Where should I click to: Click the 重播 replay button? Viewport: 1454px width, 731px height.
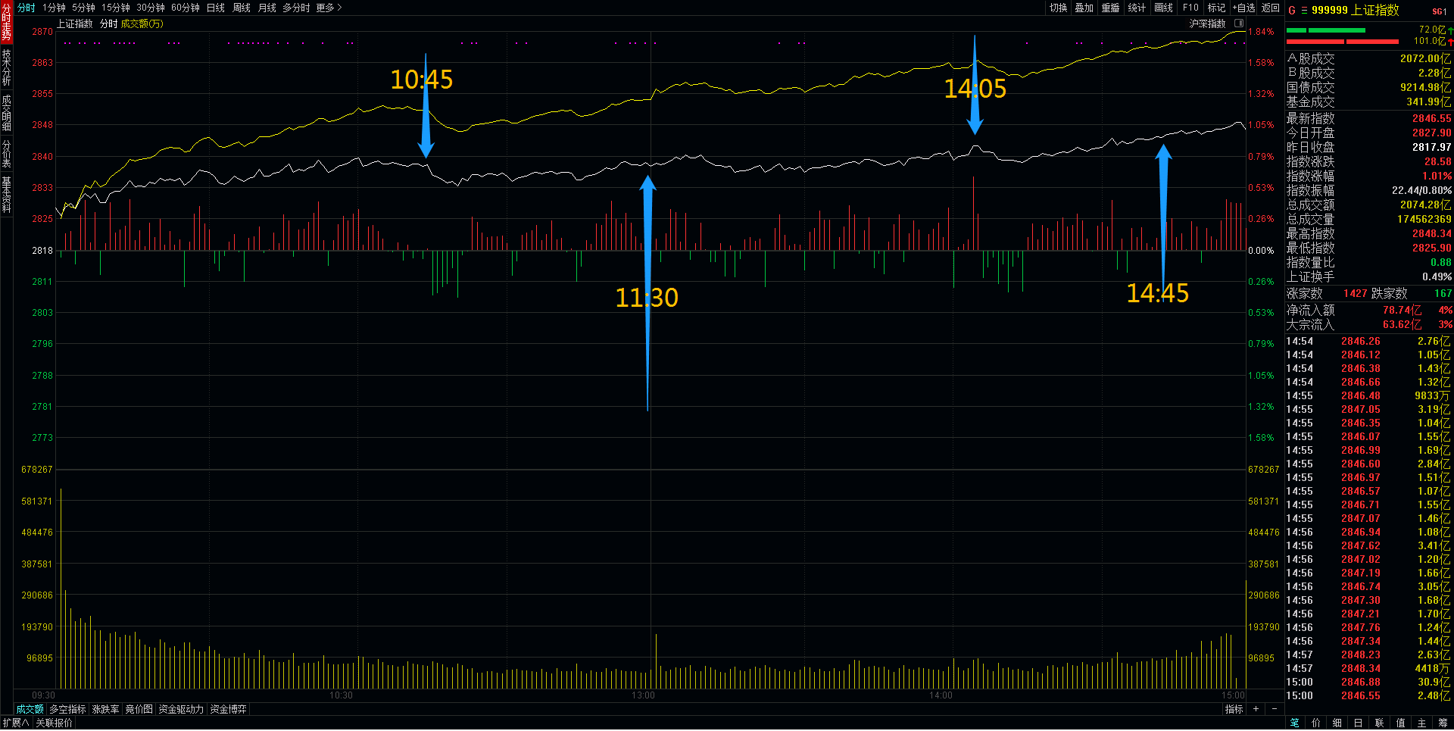[x=1110, y=8]
